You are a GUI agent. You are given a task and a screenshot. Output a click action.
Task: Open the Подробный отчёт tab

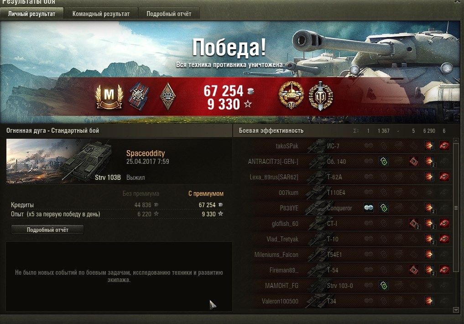pyautogui.click(x=169, y=14)
